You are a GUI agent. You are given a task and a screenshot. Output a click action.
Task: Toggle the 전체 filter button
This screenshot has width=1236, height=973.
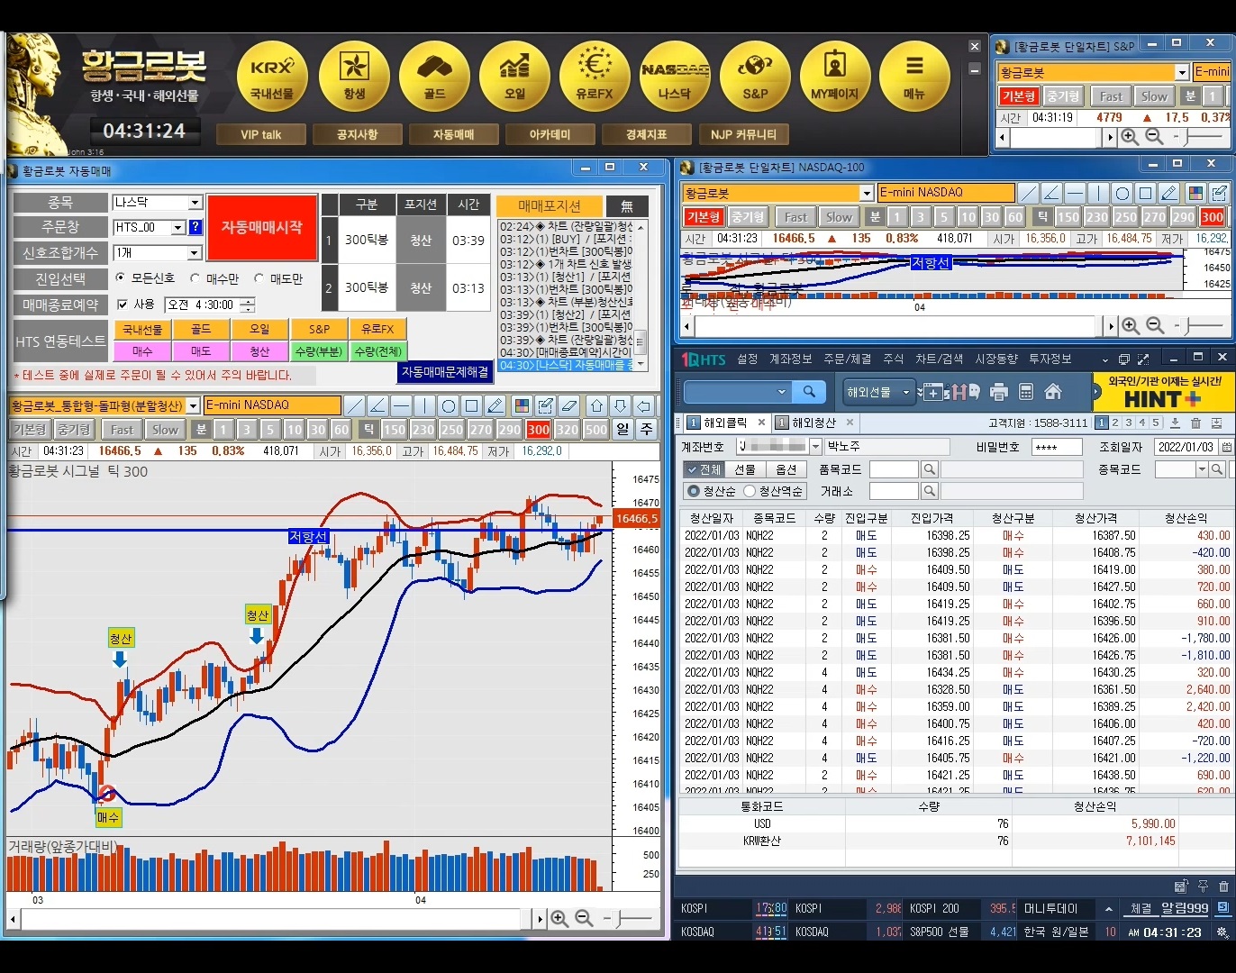pos(703,469)
